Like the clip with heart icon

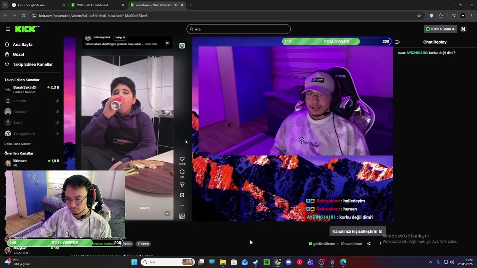(182, 159)
